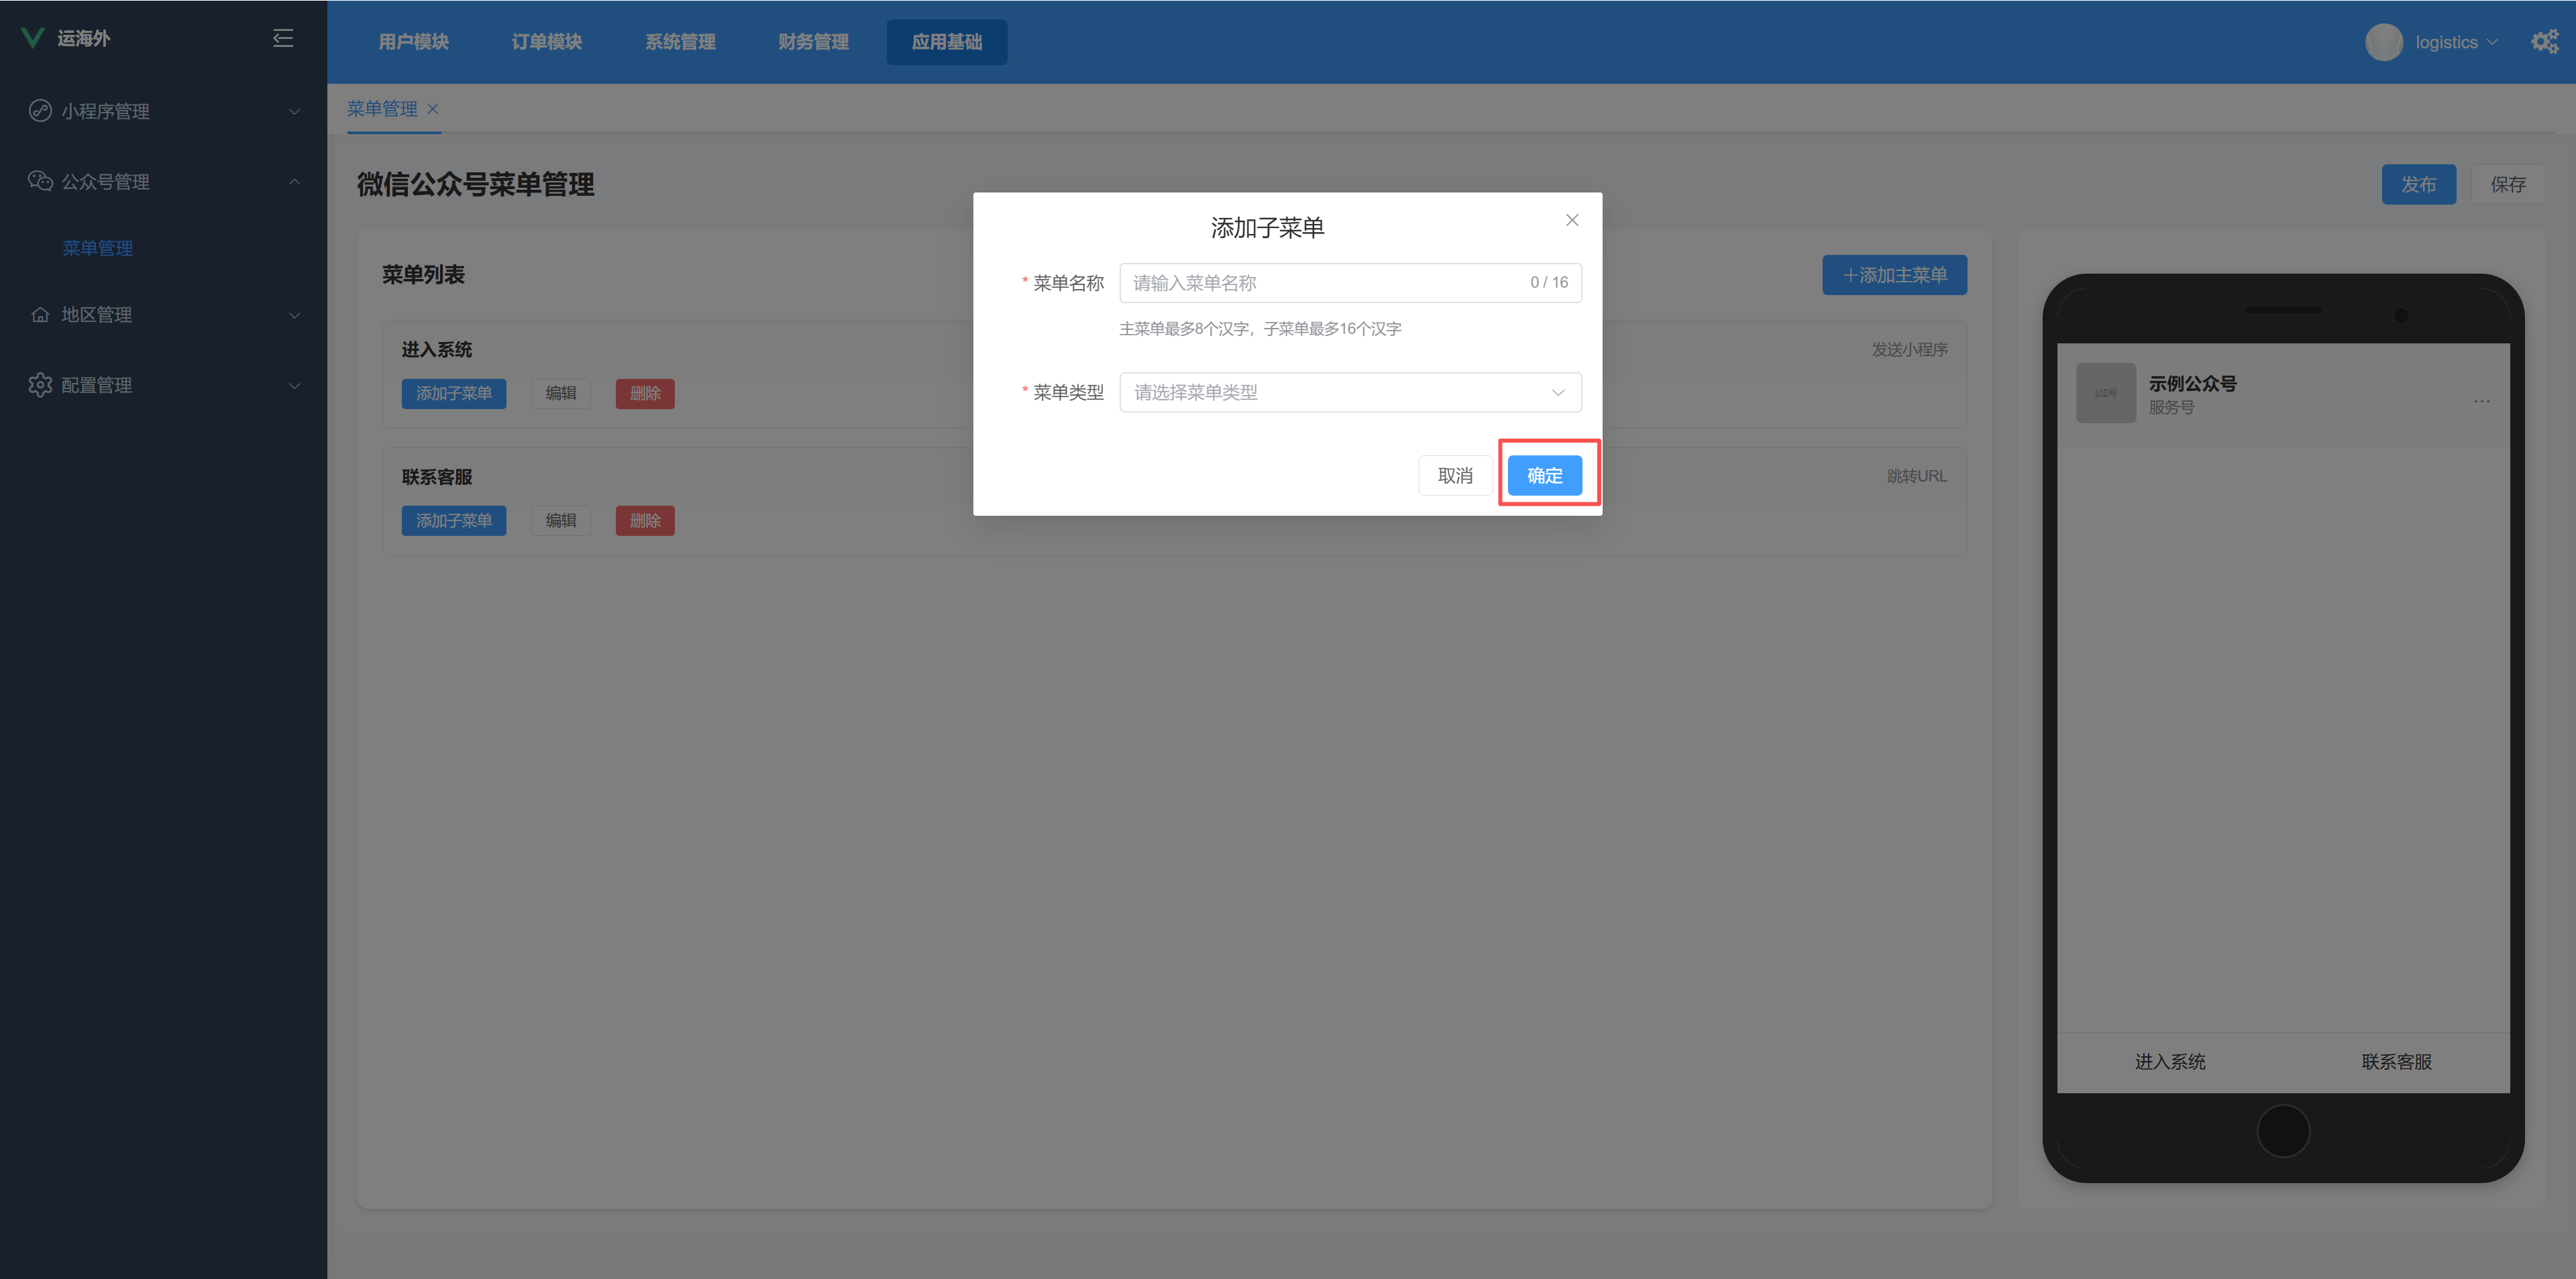This screenshot has width=2576, height=1279.
Task: Click the sidebar collapse hamburger icon
Action: point(283,38)
